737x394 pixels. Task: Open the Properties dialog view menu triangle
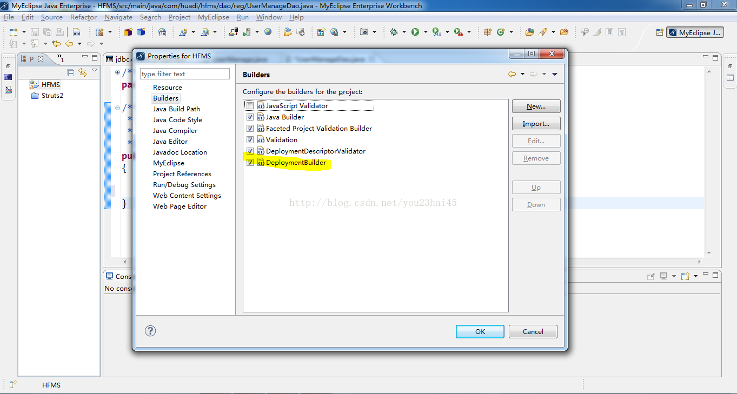555,74
